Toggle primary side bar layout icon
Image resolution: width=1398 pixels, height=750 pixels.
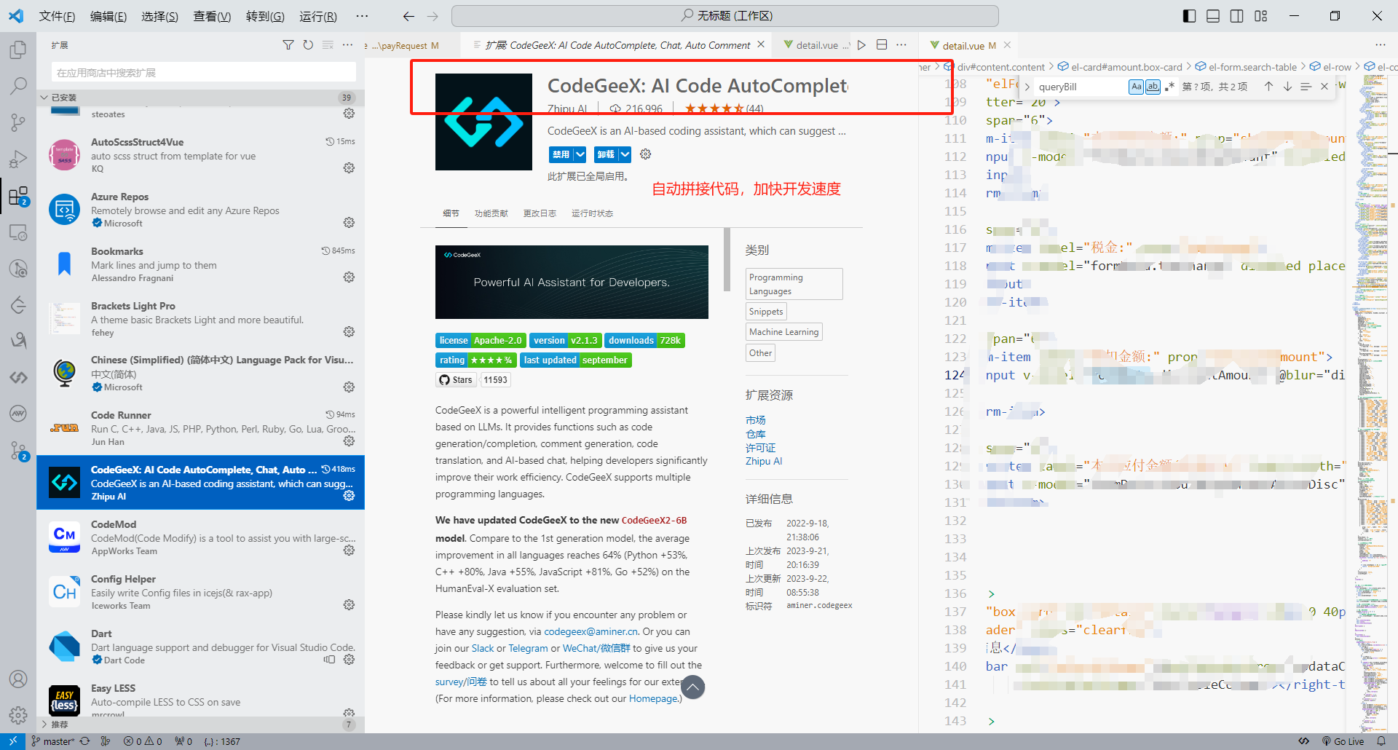coord(1189,16)
